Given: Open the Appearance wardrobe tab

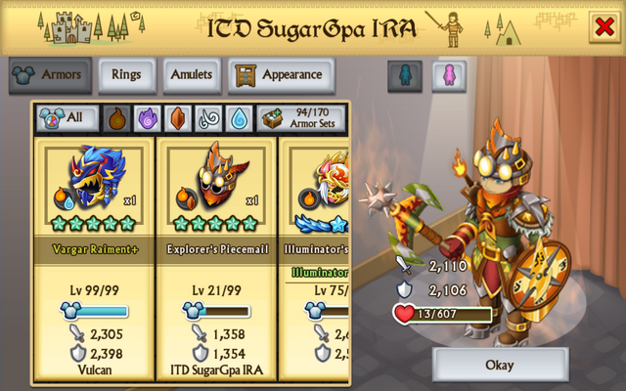Looking at the screenshot, I should coord(281,75).
